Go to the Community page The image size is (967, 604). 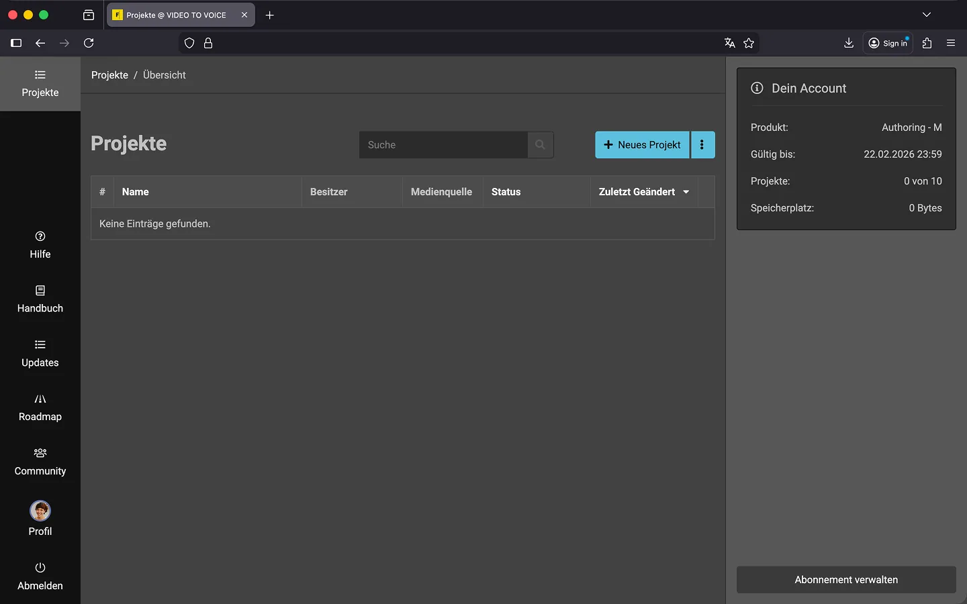point(40,462)
